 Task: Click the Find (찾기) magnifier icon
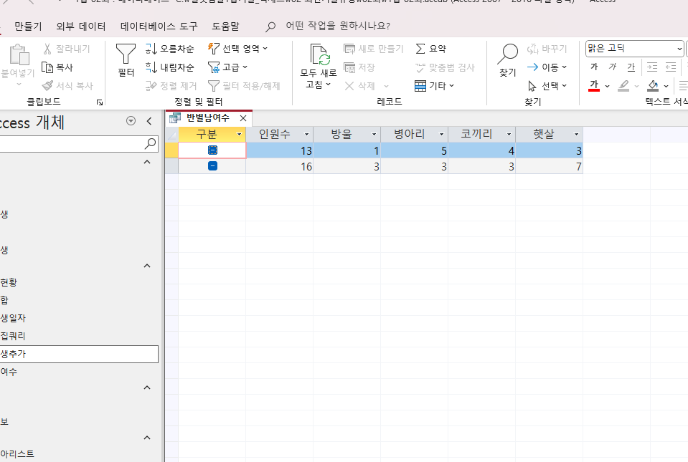pyautogui.click(x=508, y=55)
